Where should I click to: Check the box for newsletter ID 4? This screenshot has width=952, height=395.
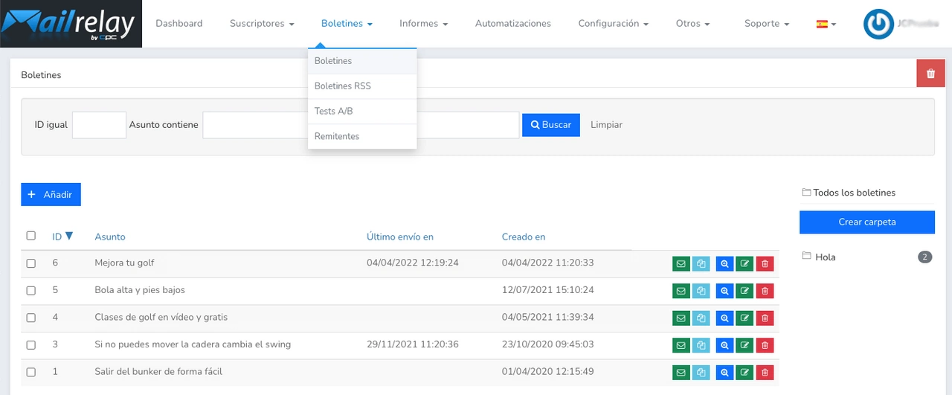(30, 318)
